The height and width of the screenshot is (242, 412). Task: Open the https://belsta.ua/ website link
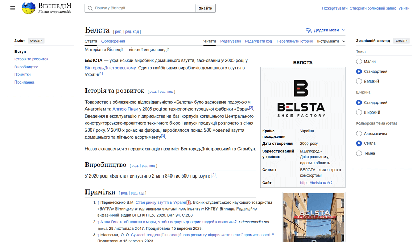[x=316, y=183]
